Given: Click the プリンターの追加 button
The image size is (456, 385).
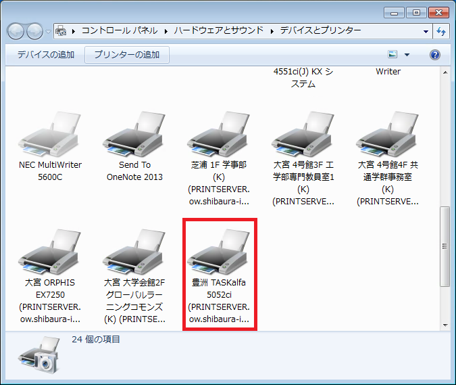Looking at the screenshot, I should pos(127,55).
